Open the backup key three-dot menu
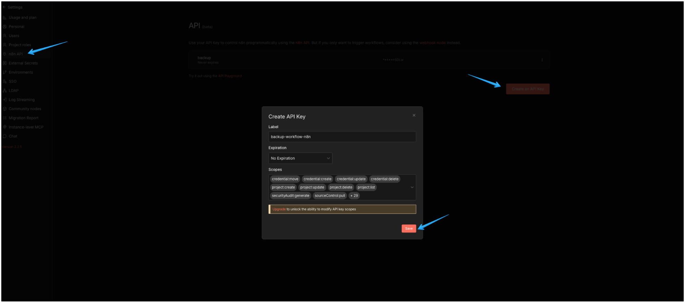Screen dimensions: 685x303 542,60
